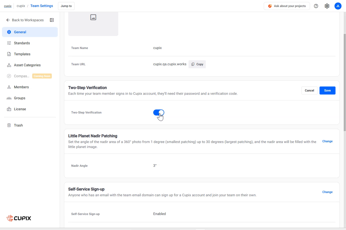Open the Jump to menu
The width and height of the screenshot is (346, 230).
pyautogui.click(x=66, y=6)
